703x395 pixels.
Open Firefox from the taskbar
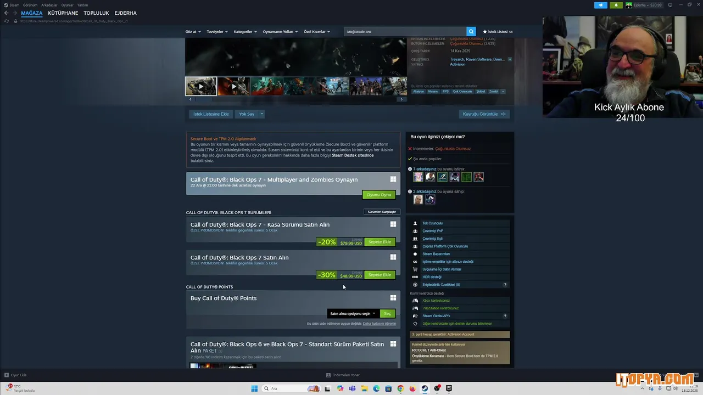[412, 388]
